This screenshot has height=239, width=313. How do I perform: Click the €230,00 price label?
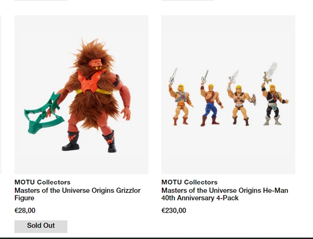[x=174, y=210]
